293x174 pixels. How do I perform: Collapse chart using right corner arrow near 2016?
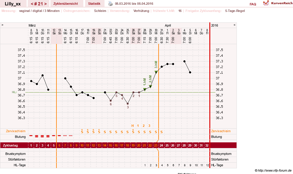pyautogui.click(x=234, y=25)
